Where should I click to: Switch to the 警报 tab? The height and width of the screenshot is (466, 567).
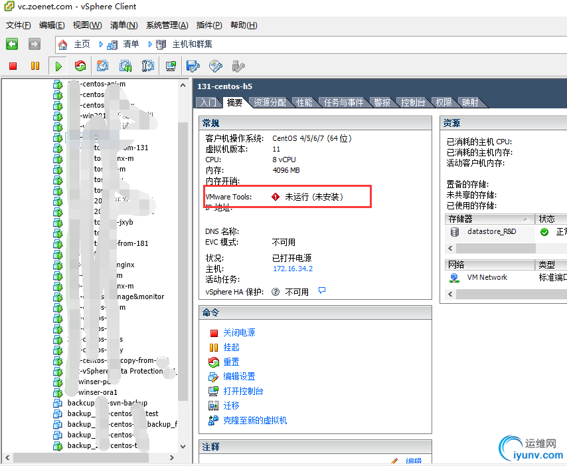382,103
